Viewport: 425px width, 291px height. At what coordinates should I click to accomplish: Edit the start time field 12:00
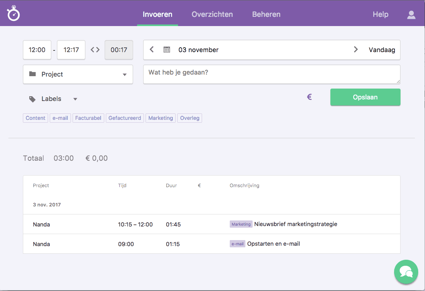[37, 50]
